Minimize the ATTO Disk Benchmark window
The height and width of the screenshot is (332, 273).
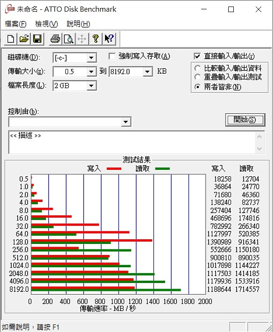tap(204, 9)
